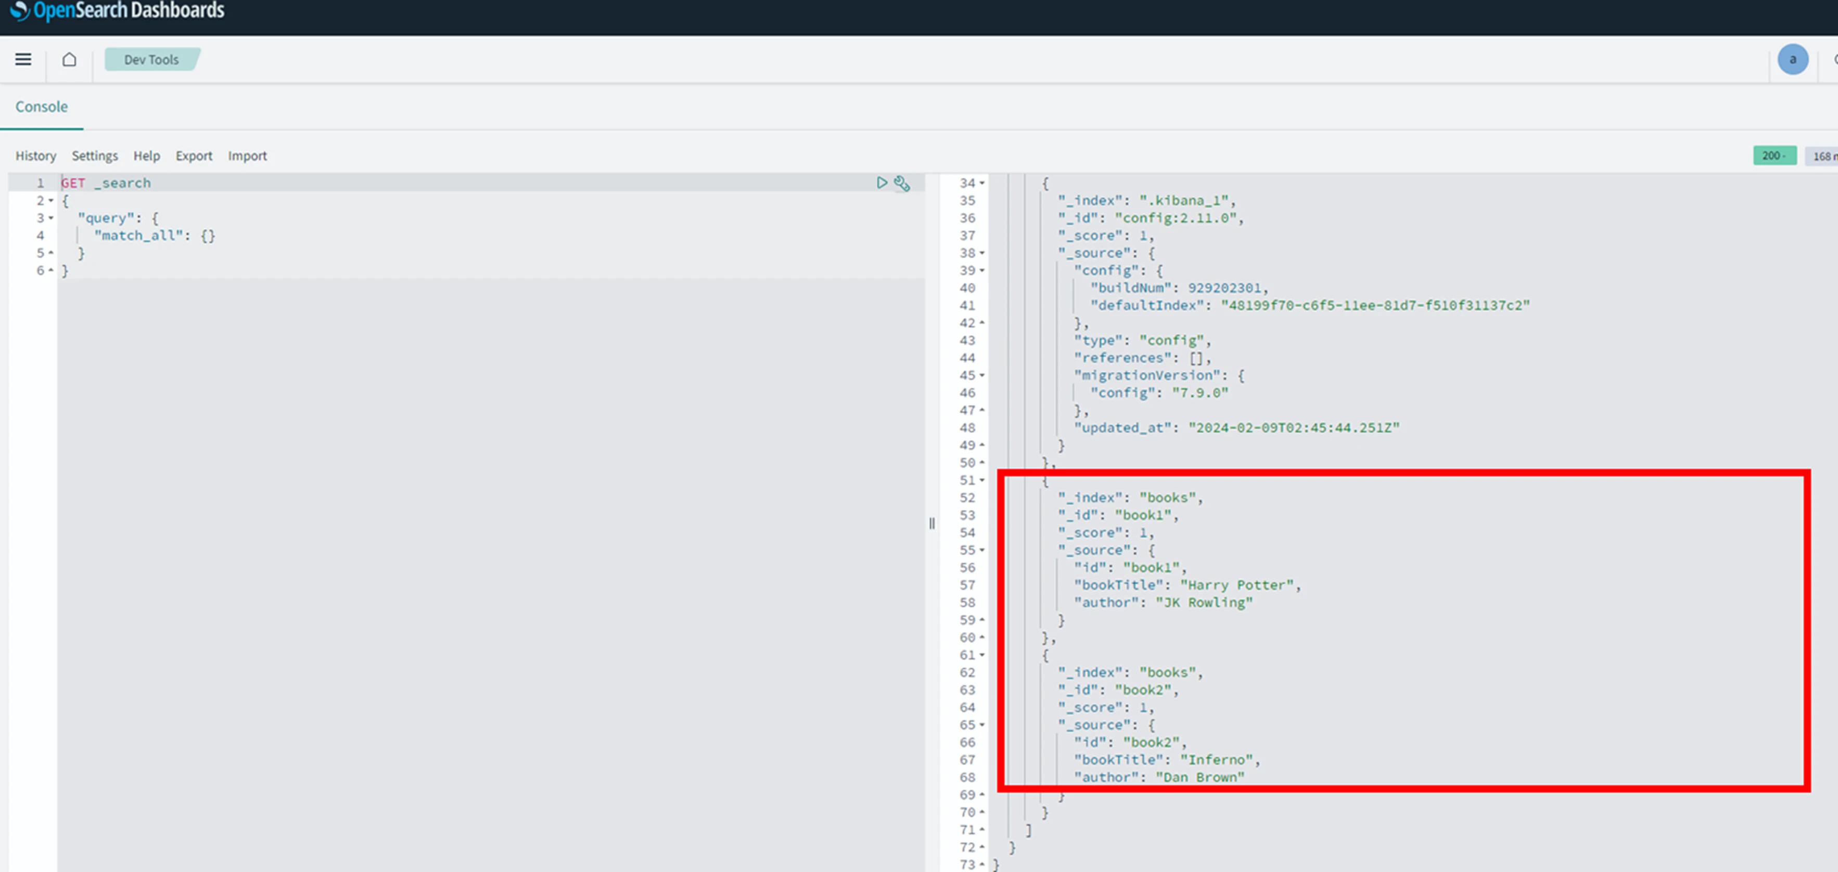The height and width of the screenshot is (872, 1838).
Task: Click the OpenSearch Dashboards logo
Action: (x=117, y=11)
